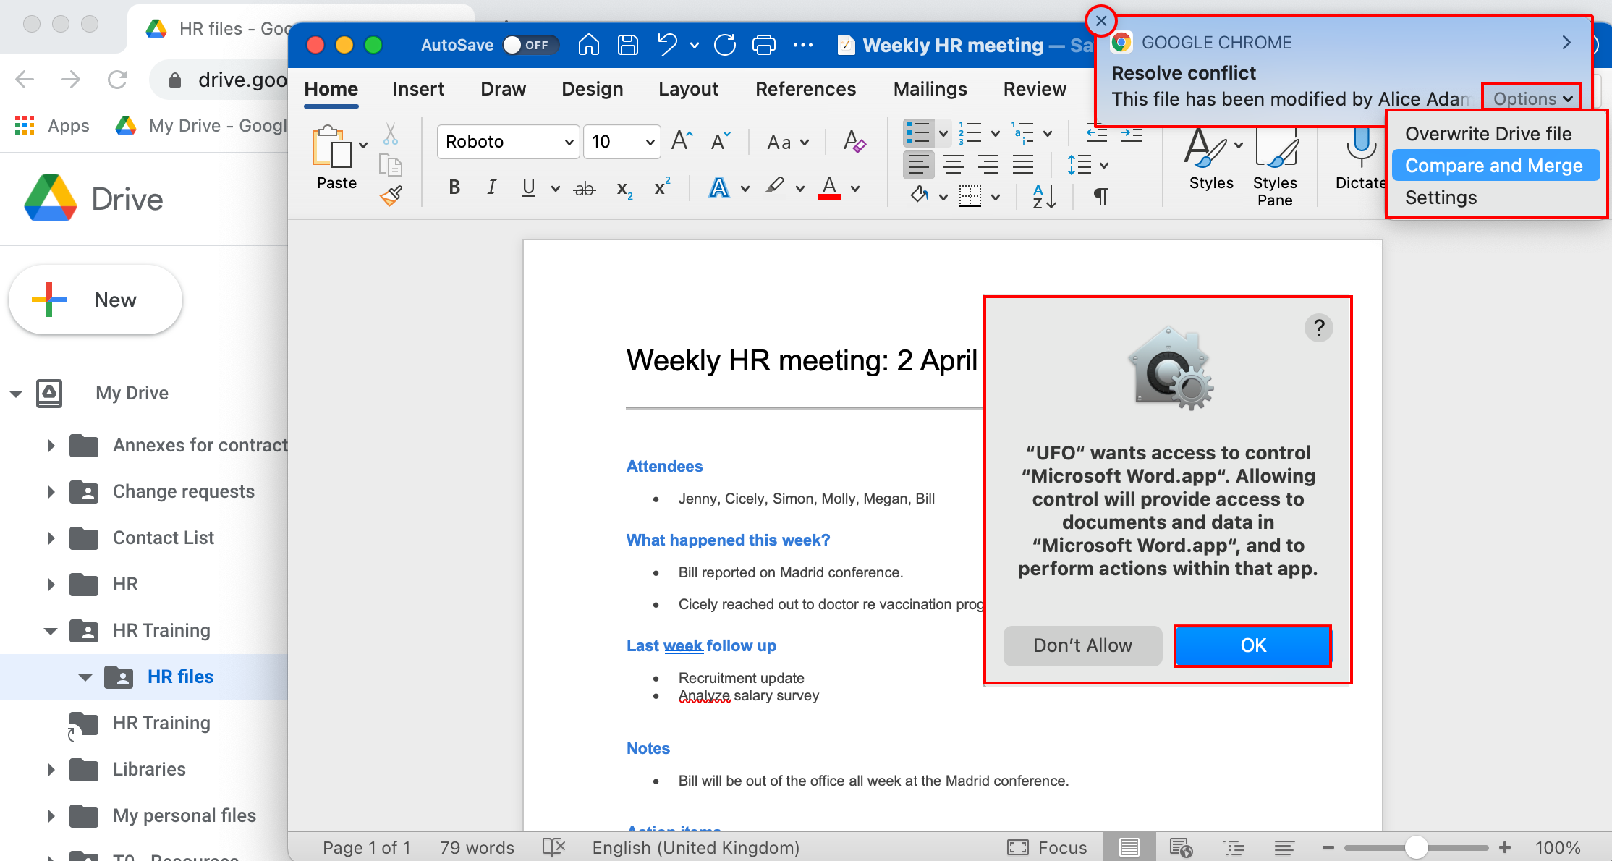Click the Borders icon
This screenshot has width=1612, height=861.
[970, 196]
